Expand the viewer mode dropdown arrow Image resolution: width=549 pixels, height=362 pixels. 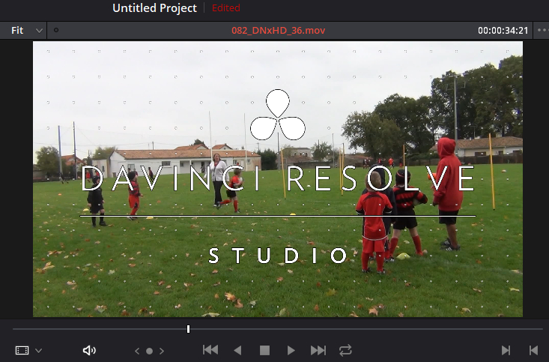tap(39, 351)
